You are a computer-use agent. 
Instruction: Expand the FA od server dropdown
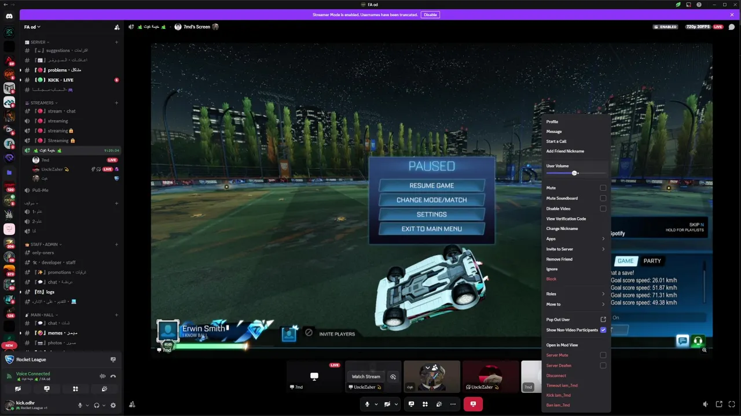32,27
